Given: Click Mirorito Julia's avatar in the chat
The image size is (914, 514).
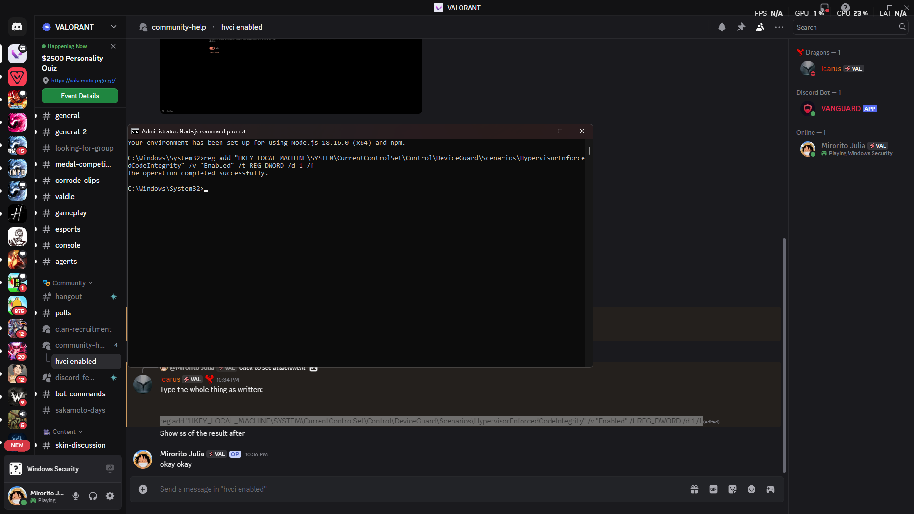Looking at the screenshot, I should click(143, 459).
